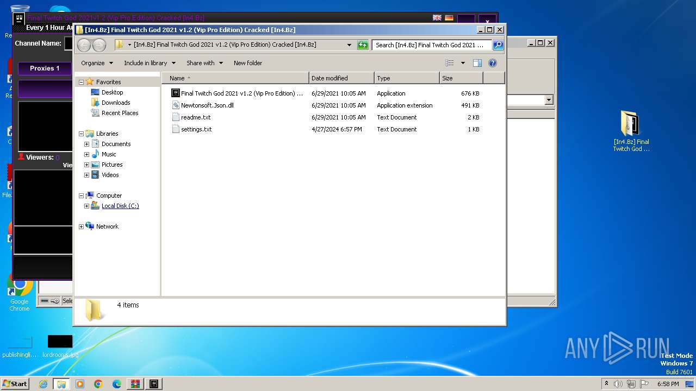Show hidden tray icons arrow

point(606,384)
